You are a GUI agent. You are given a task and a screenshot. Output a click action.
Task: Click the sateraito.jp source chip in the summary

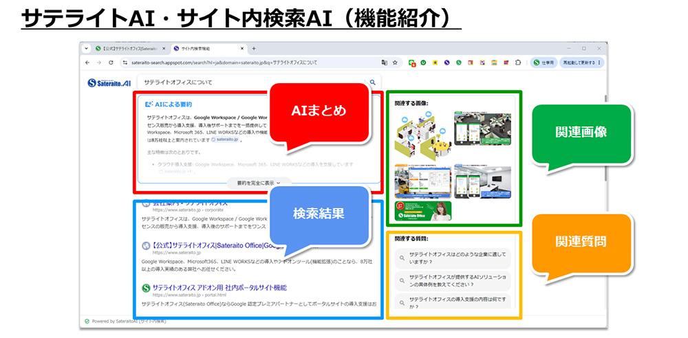[225, 139]
